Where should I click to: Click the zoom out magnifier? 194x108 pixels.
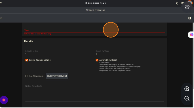tap(187, 98)
